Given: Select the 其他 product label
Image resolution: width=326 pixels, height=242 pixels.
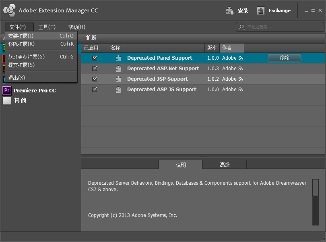Looking at the screenshot, I should coord(20,100).
